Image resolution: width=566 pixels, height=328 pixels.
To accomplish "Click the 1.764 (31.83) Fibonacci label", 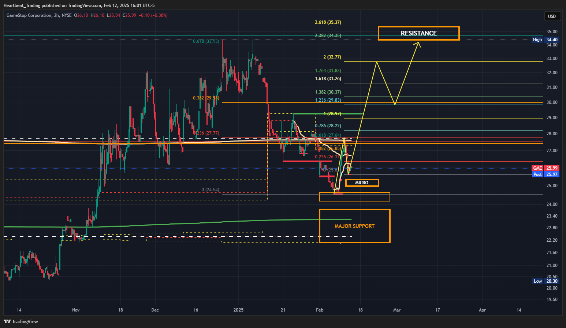I will pos(328,71).
